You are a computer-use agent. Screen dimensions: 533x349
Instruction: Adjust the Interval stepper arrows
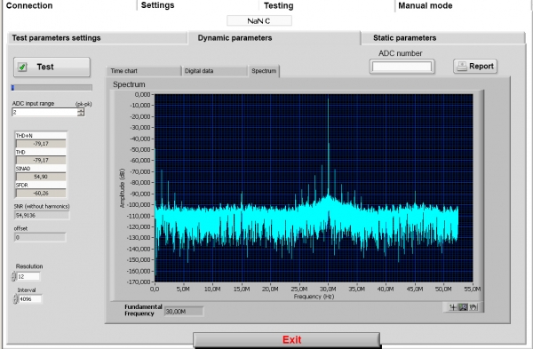tap(15, 299)
